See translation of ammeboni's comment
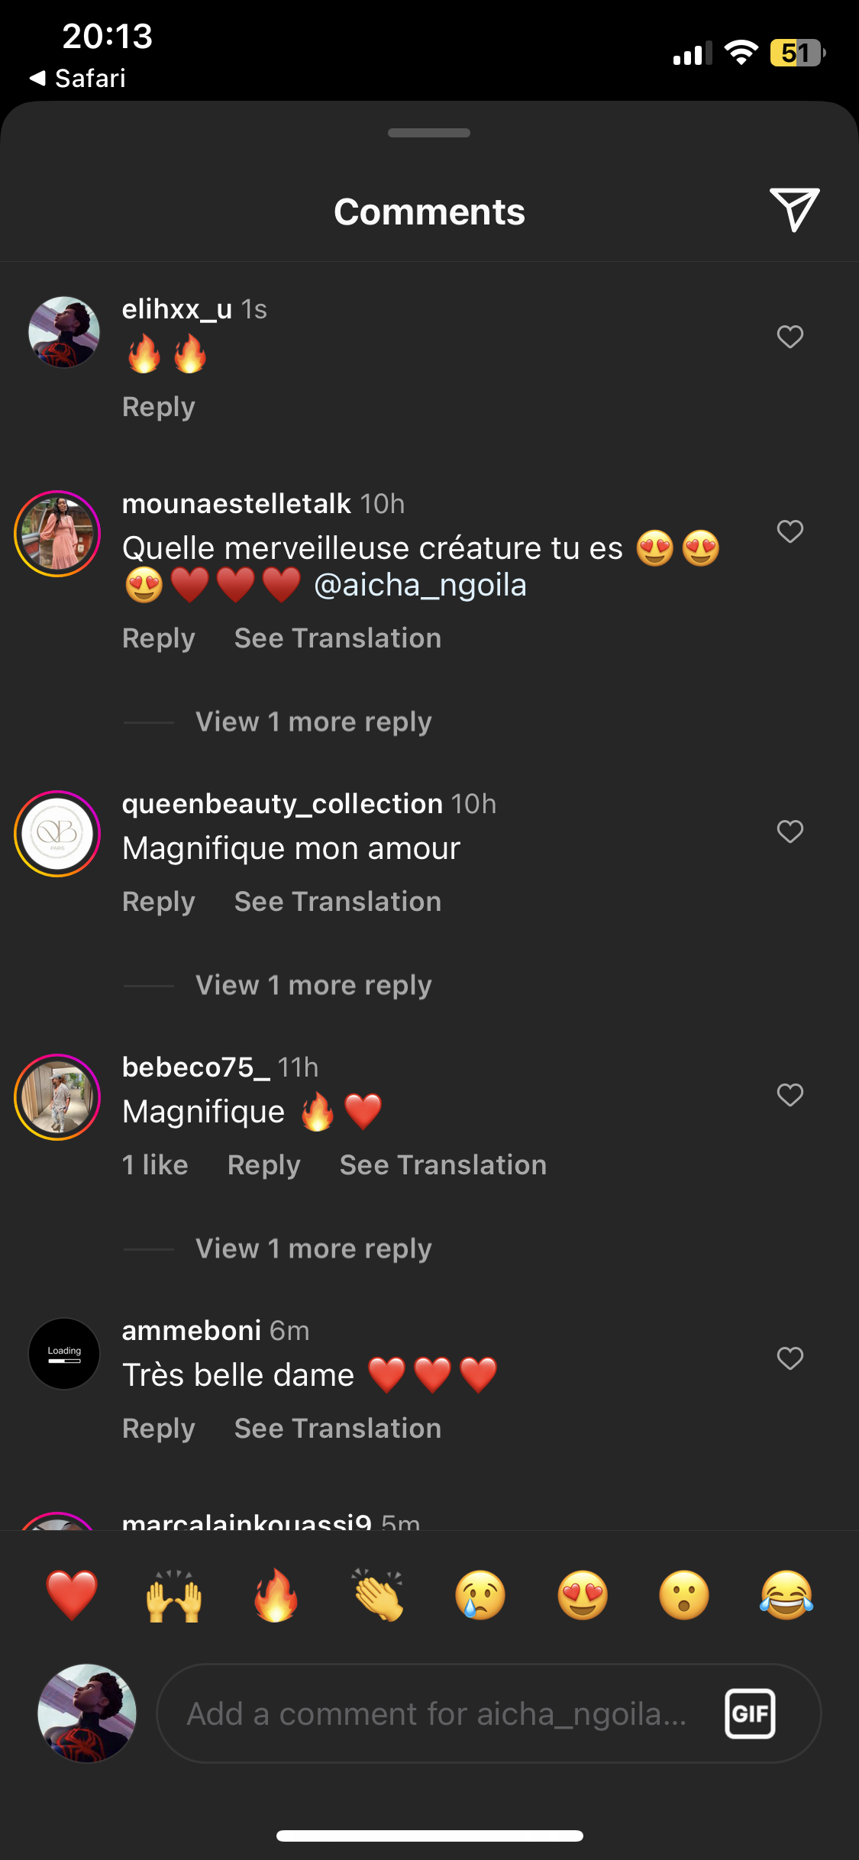The image size is (859, 1860). tap(337, 1429)
